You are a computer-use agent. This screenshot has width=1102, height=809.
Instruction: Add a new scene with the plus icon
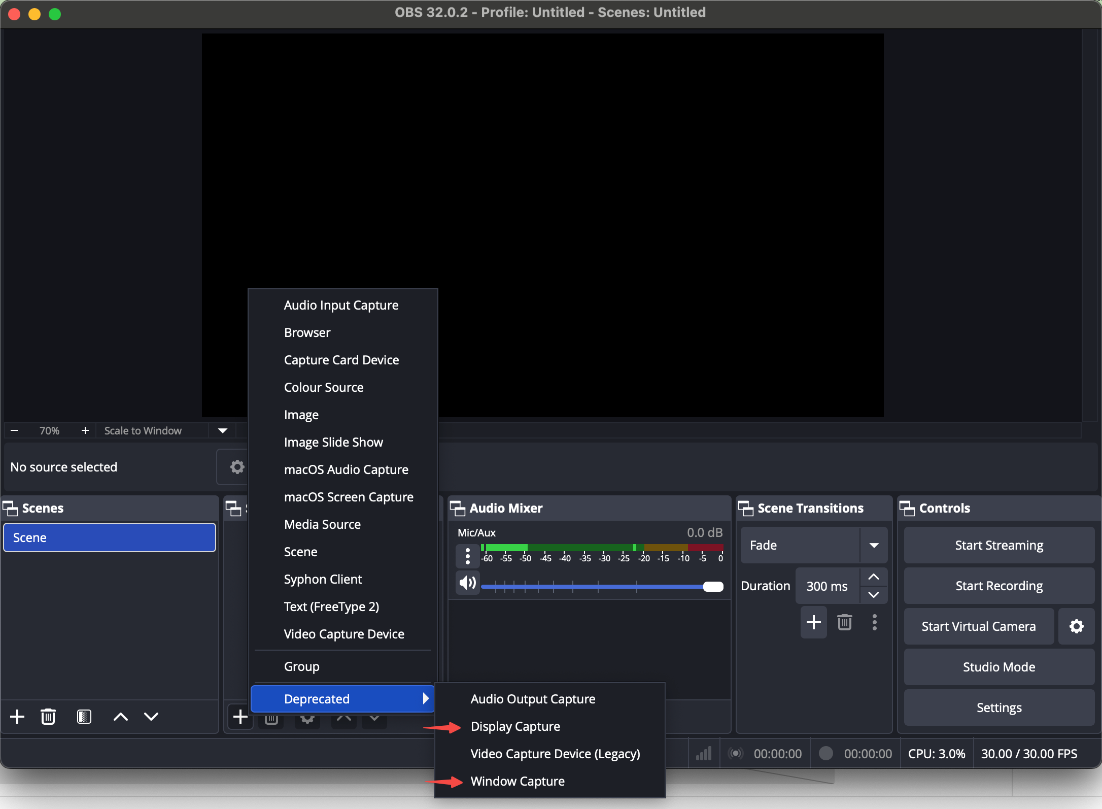coord(17,717)
